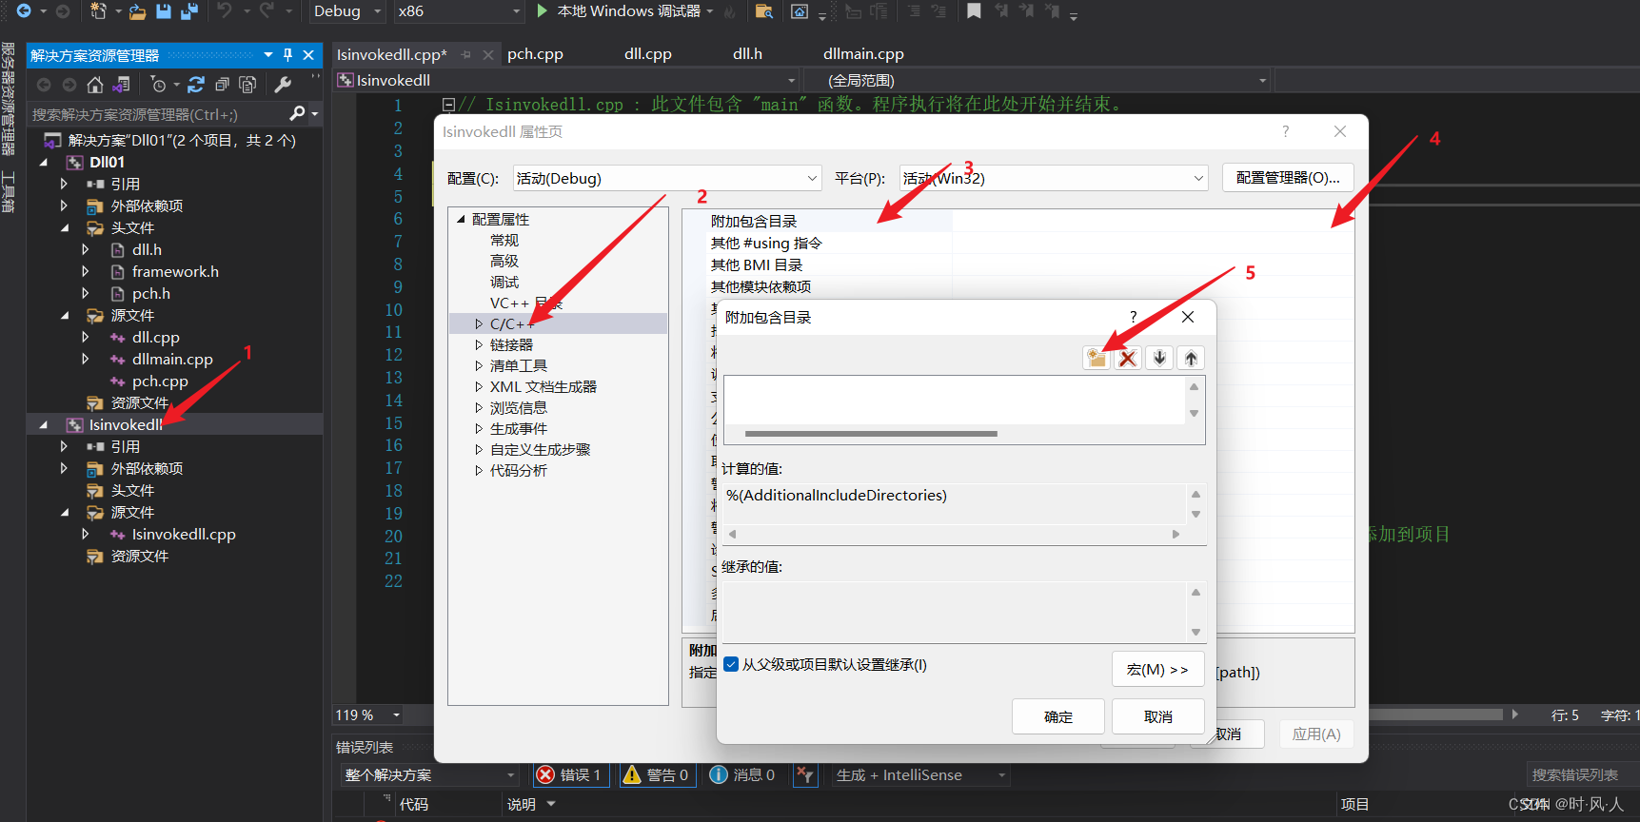Click the move line up arrow icon

click(1191, 358)
